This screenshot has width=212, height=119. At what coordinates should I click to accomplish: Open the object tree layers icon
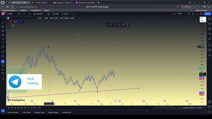[210, 34]
